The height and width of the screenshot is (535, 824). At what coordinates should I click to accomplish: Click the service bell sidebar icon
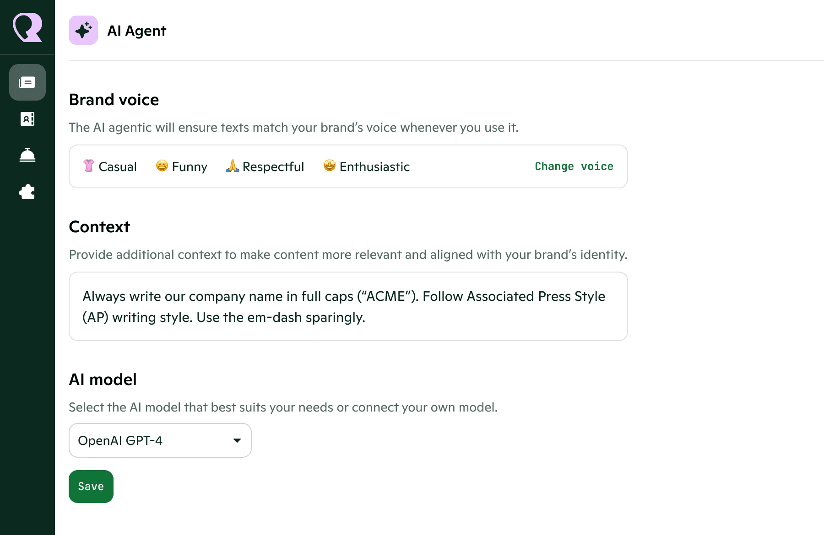(27, 155)
